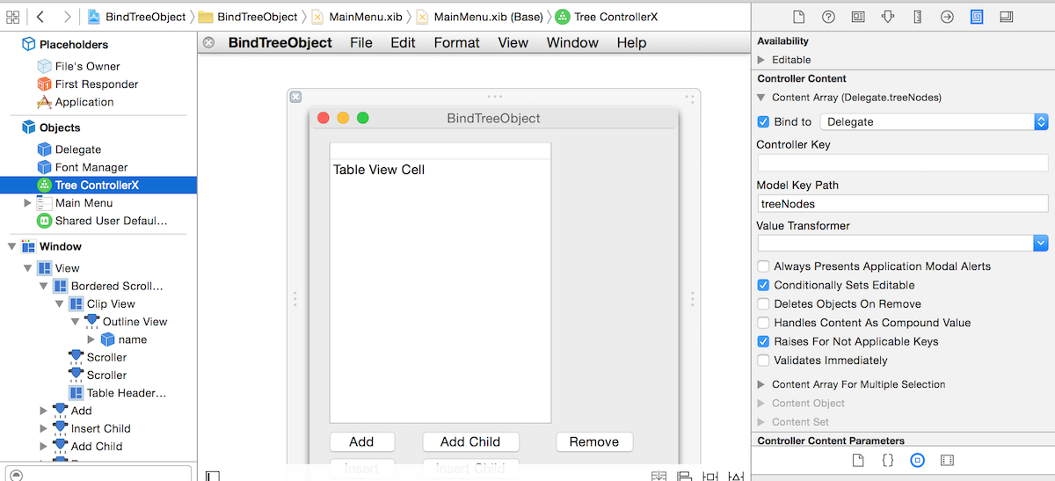
Task: Expand Content Array For Multiple Selection
Action: pos(761,385)
